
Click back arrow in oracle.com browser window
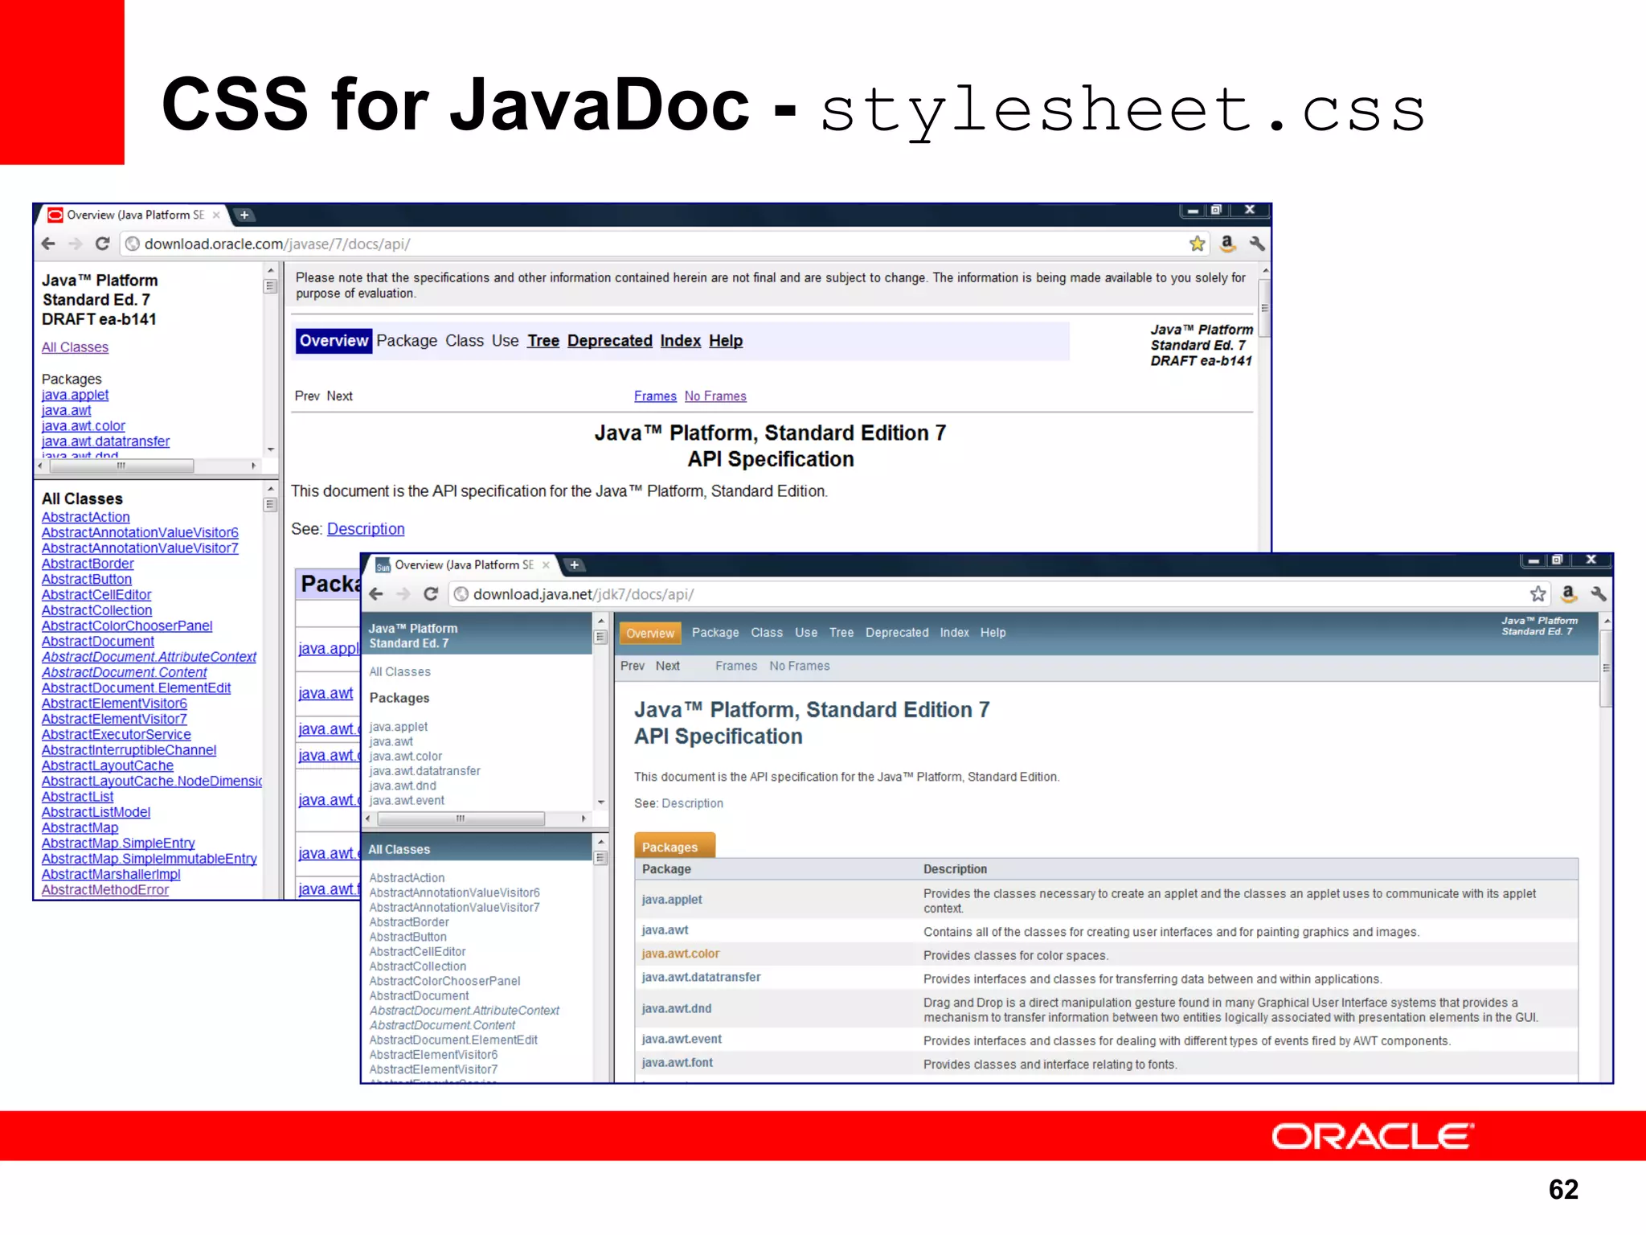click(x=48, y=244)
